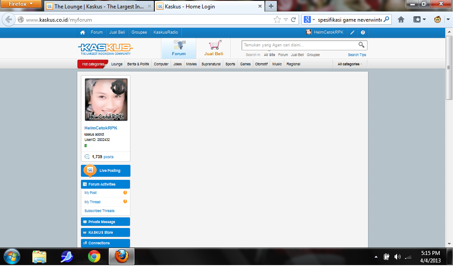The height and width of the screenshot is (266, 459).
Task: Open the 1,739 posts link
Action: tap(103, 157)
